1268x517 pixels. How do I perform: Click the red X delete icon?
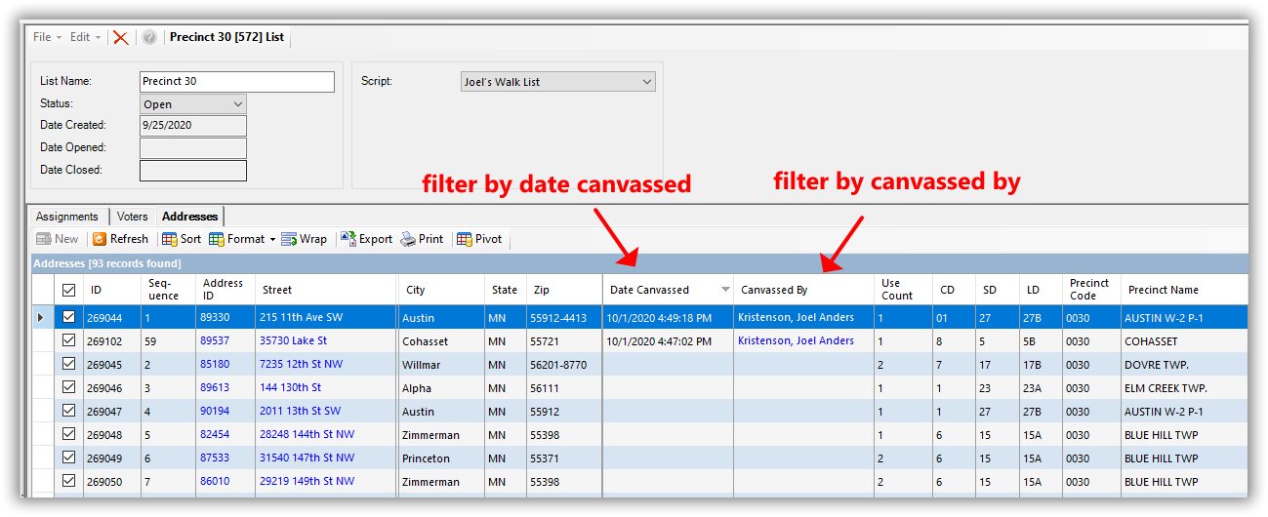[120, 37]
